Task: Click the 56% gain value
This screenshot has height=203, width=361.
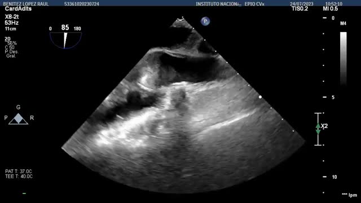Action: [x=12, y=43]
